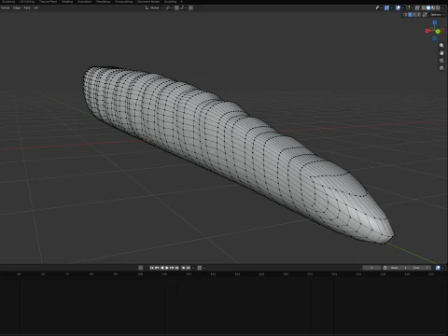Viewport: 448px width, 336px height.
Task: Click the blue Z axis on navigation gizmo
Action: click(x=435, y=22)
